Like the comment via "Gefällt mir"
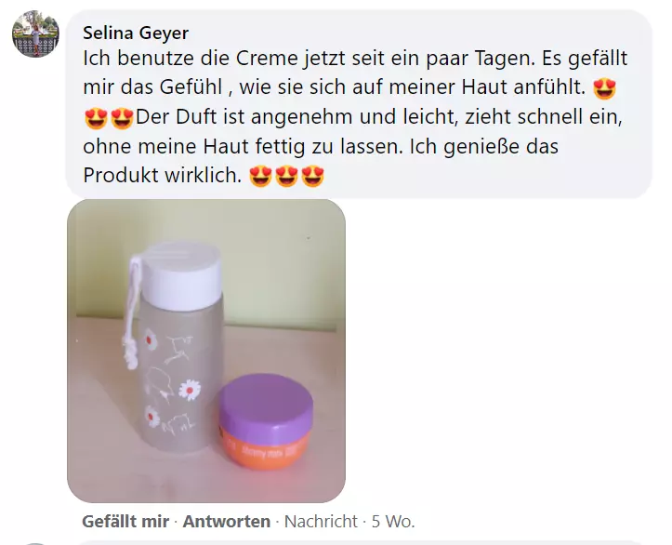 tap(125, 522)
